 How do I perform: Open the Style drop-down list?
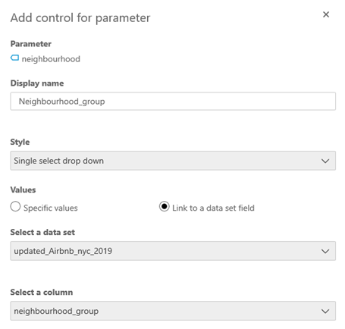point(173,161)
